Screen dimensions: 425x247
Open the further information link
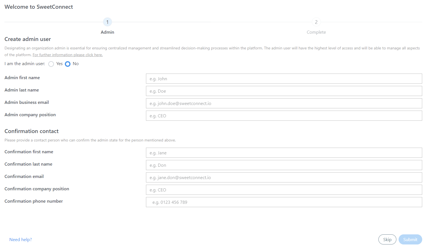point(68,55)
